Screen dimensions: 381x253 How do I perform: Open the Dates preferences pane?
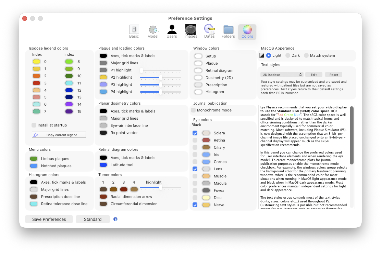(209, 31)
